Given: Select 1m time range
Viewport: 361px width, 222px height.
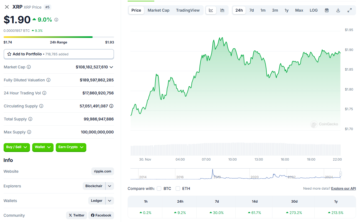Looking at the screenshot, I should click(x=263, y=10).
